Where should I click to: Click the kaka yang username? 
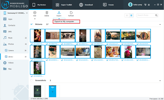click(138, 5)
